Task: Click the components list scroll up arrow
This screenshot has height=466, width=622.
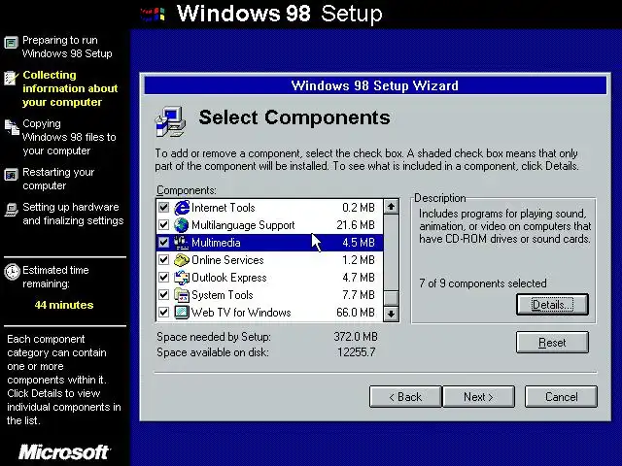Action: (391, 207)
